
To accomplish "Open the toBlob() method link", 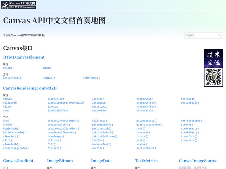I will [x=49, y=78].
